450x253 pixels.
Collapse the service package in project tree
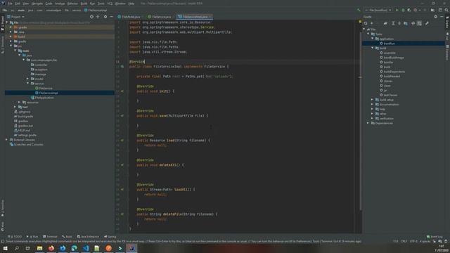click(28, 84)
